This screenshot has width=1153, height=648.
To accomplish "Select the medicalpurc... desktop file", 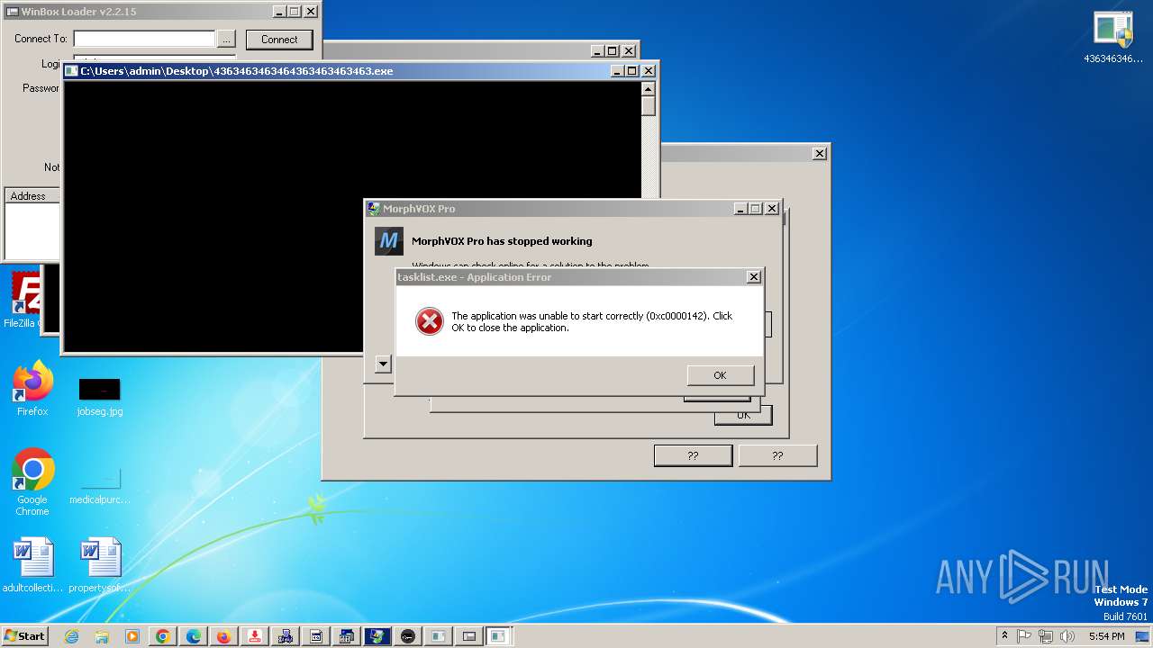I will coord(99,484).
